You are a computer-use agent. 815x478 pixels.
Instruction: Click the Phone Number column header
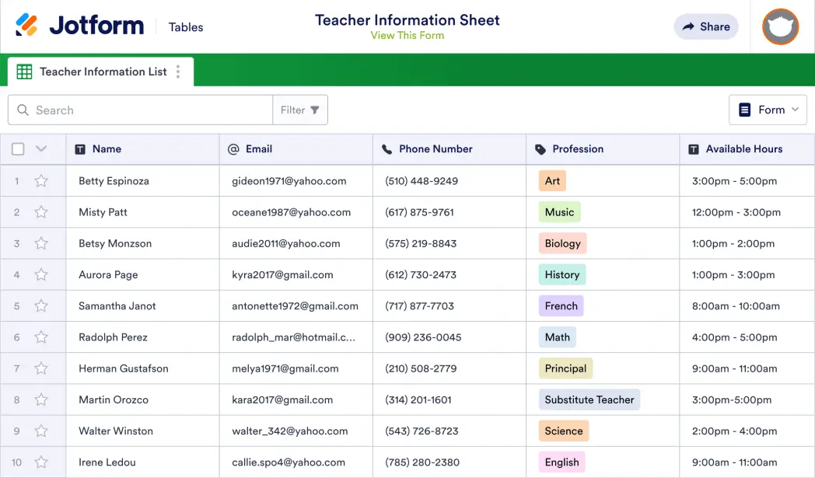tap(435, 149)
